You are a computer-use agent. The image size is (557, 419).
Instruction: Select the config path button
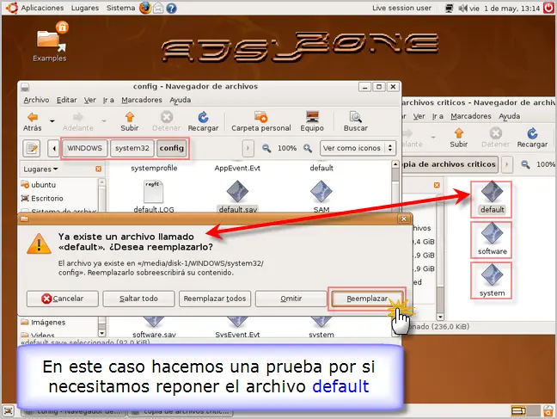(x=172, y=148)
